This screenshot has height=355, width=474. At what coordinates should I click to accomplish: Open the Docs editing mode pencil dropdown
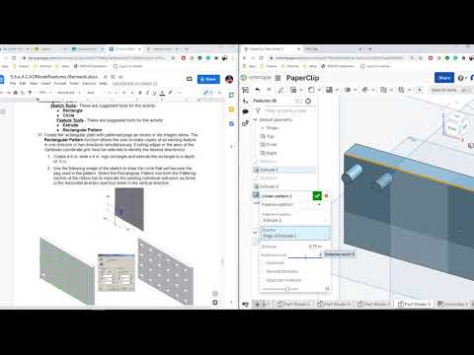click(208, 93)
